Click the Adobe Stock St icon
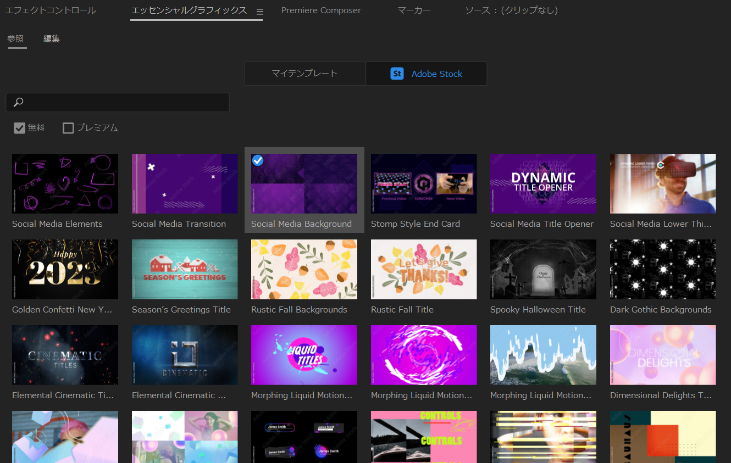The height and width of the screenshot is (463, 731). point(397,74)
